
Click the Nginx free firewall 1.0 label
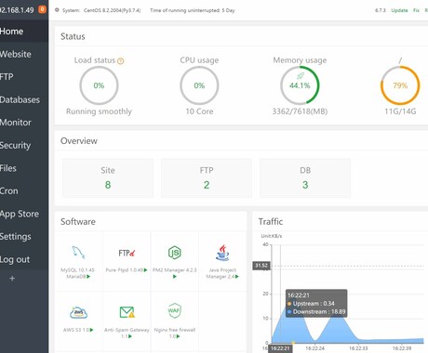(175, 333)
